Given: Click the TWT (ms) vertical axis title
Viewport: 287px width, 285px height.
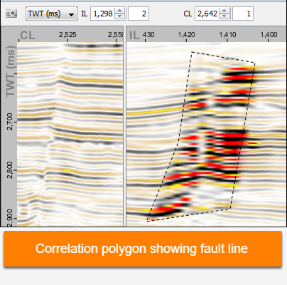Looking at the screenshot, I should [x=11, y=72].
